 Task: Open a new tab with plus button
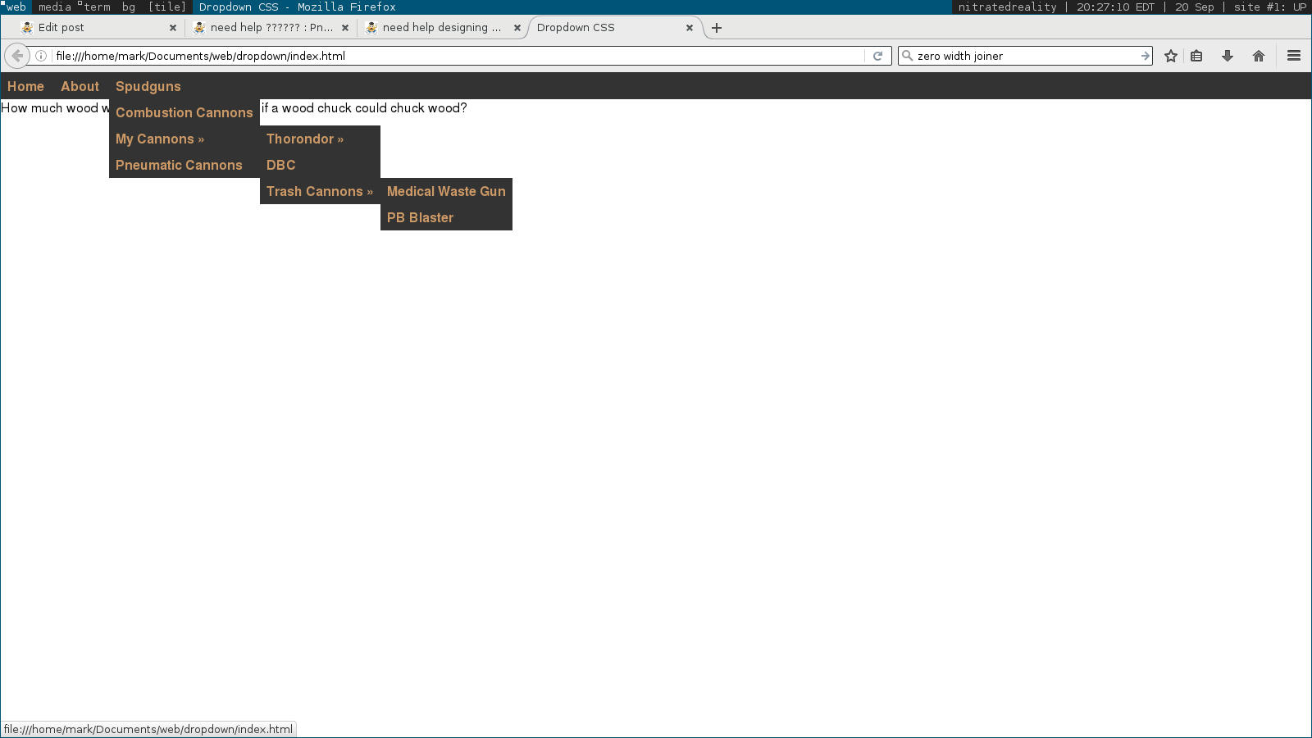click(x=717, y=28)
